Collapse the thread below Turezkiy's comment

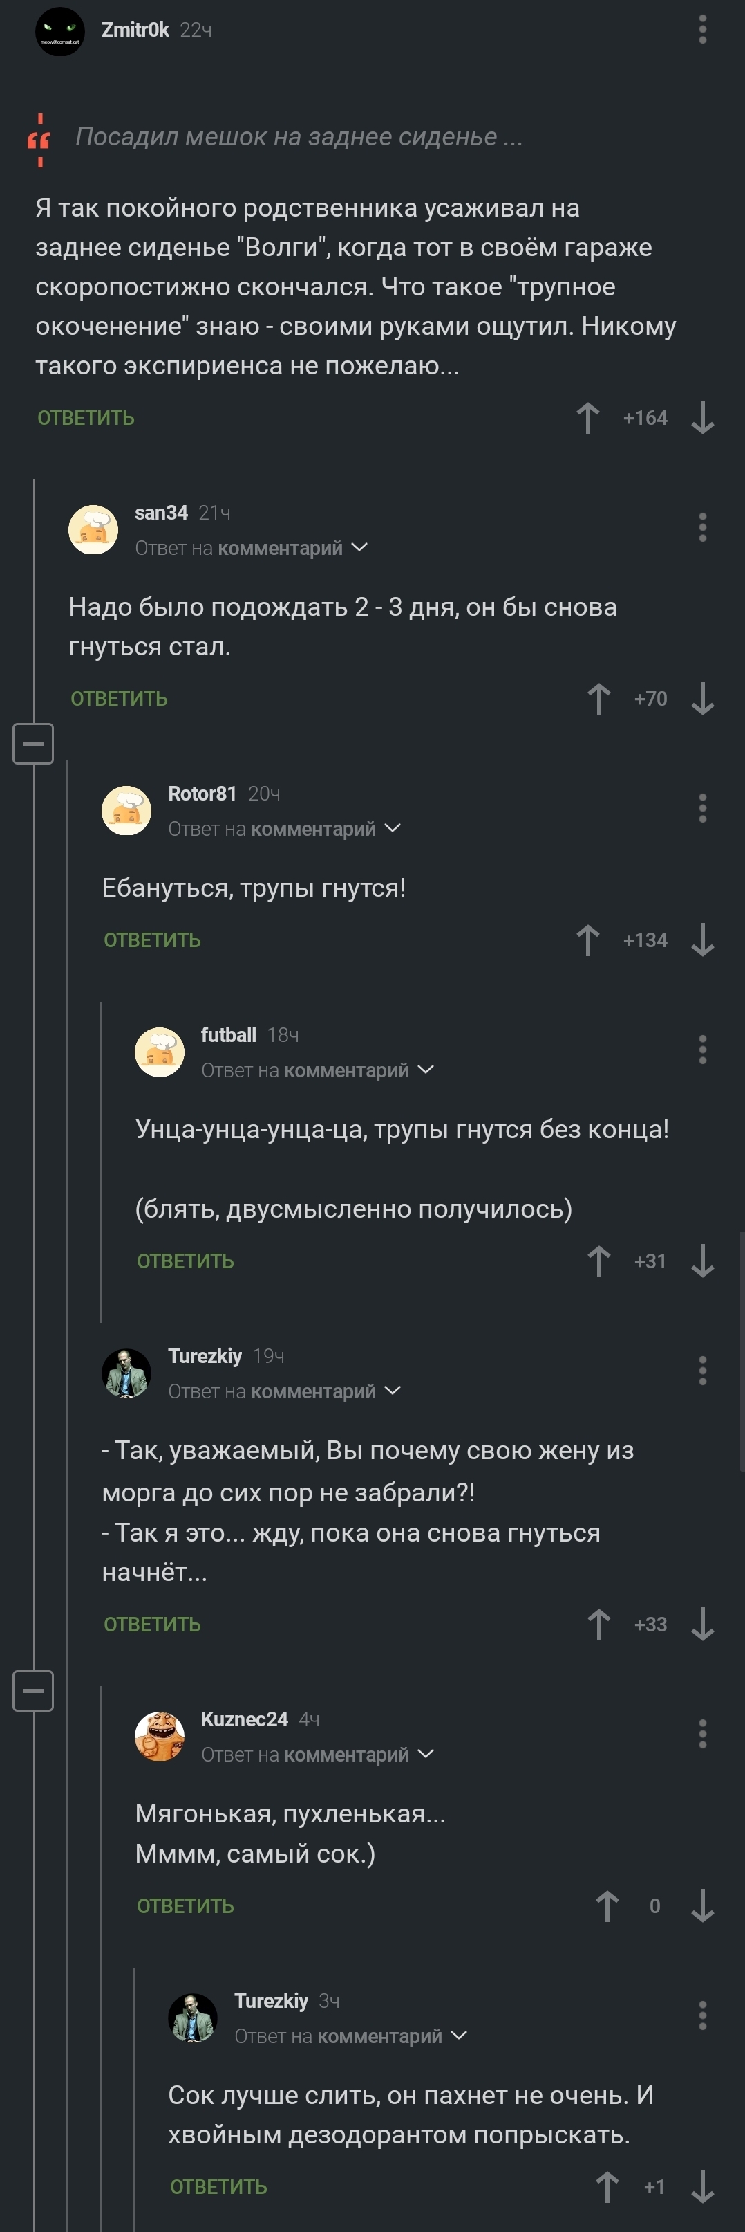[x=33, y=1690]
